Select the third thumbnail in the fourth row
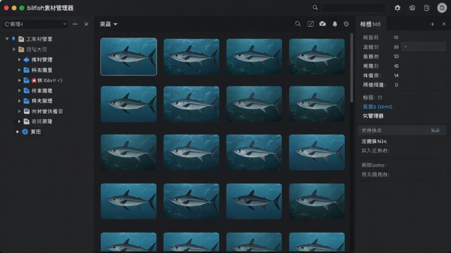 254,201
